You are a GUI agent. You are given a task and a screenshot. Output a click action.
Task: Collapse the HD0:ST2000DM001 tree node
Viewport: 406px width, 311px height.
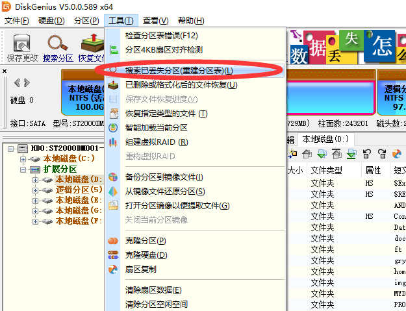coord(10,149)
